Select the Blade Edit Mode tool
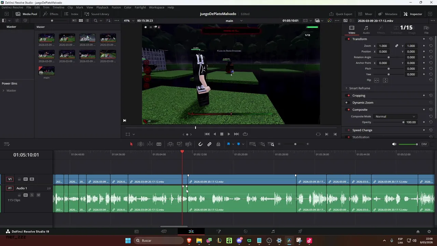 [159, 144]
